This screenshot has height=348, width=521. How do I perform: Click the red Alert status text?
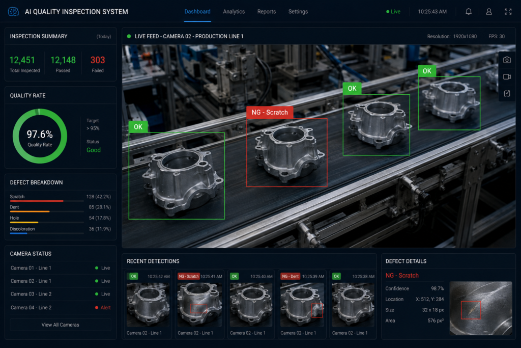(x=106, y=307)
